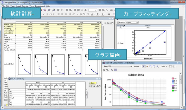Click the comment note toolbar icon
186x110 pixels.
click(100, 10)
